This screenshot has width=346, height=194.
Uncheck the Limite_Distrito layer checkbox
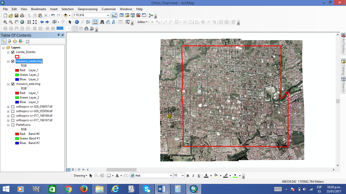(13, 52)
